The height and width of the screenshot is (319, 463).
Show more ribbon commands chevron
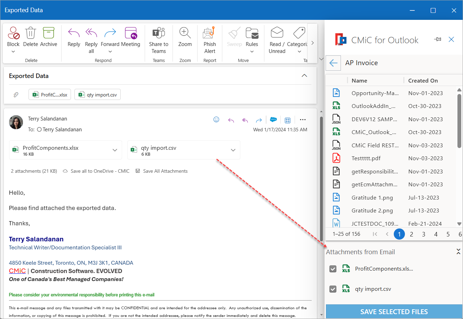point(312,43)
